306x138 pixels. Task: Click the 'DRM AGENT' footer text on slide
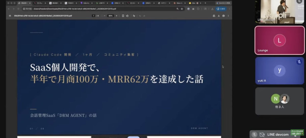click(x=199, y=128)
